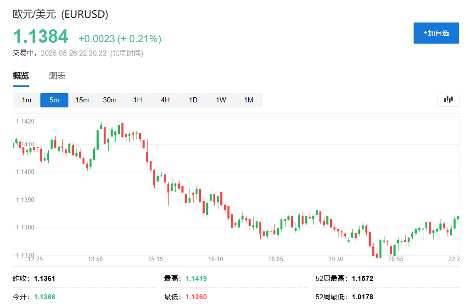Image resolution: width=465 pixels, height=308 pixels.
Task: Click the 20:55 time axis label
Action: click(x=396, y=259)
